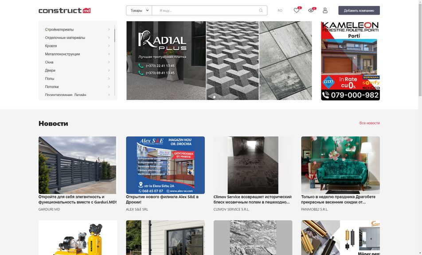Open the Kameleon Porti advertisement
The width and height of the screenshot is (422, 255).
tap(350, 61)
